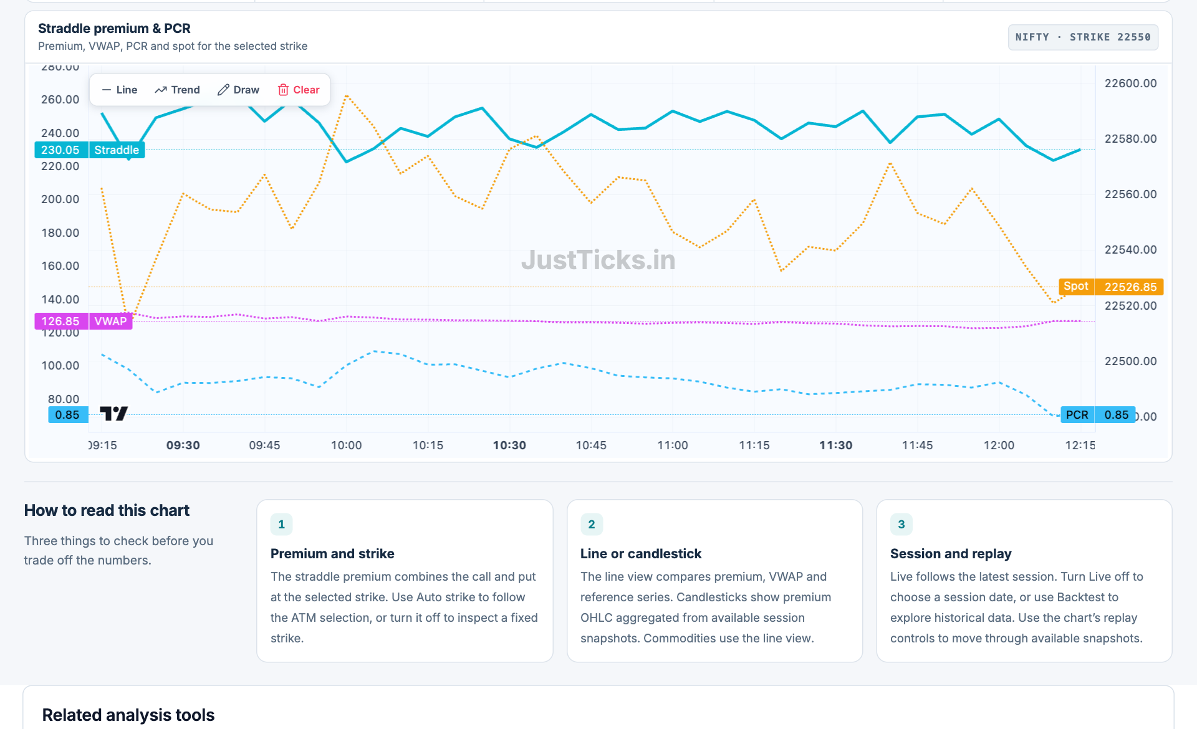This screenshot has height=729, width=1197.
Task: Open the TradingView logo link
Action: (x=113, y=413)
